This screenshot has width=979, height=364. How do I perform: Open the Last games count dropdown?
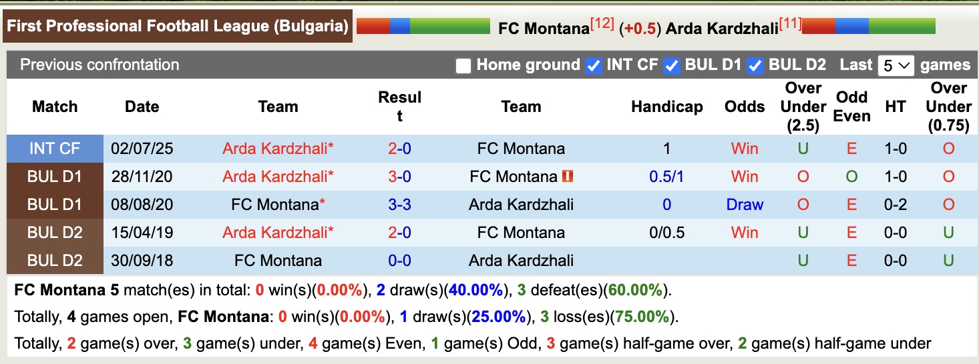pyautogui.click(x=895, y=65)
